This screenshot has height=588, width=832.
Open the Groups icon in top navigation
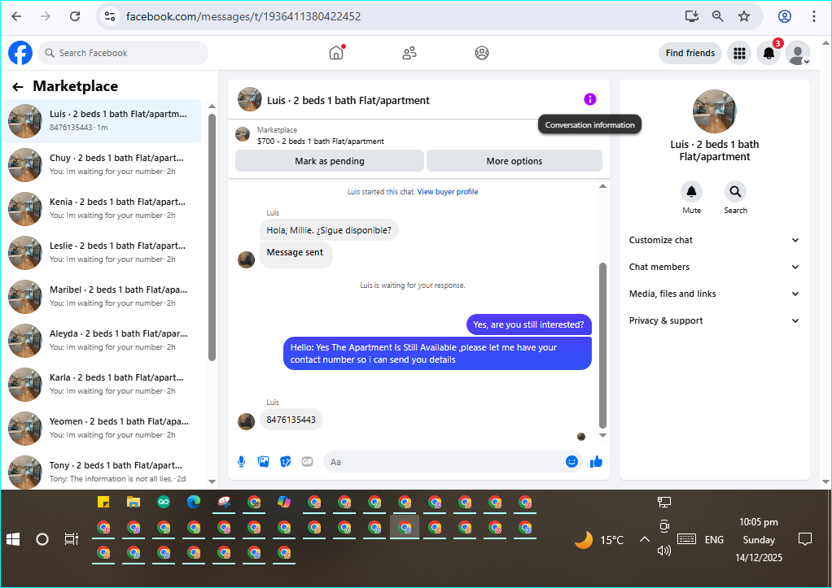(x=482, y=53)
